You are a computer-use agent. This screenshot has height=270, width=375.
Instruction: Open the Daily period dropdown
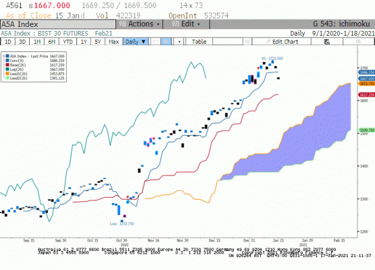[136, 42]
